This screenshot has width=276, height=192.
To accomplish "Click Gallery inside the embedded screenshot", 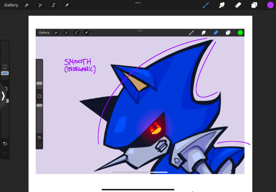I will (x=44, y=33).
